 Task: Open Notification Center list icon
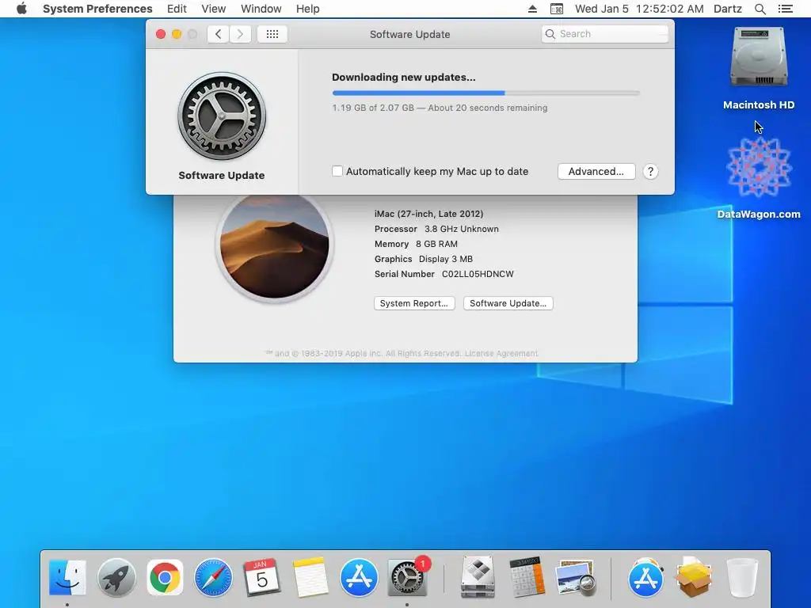[x=785, y=9]
